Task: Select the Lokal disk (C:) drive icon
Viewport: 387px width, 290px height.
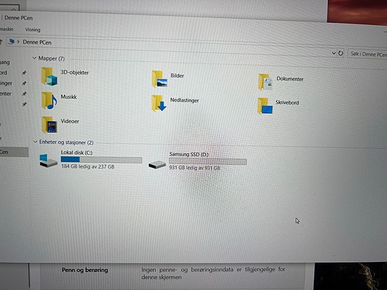Action: (x=48, y=160)
